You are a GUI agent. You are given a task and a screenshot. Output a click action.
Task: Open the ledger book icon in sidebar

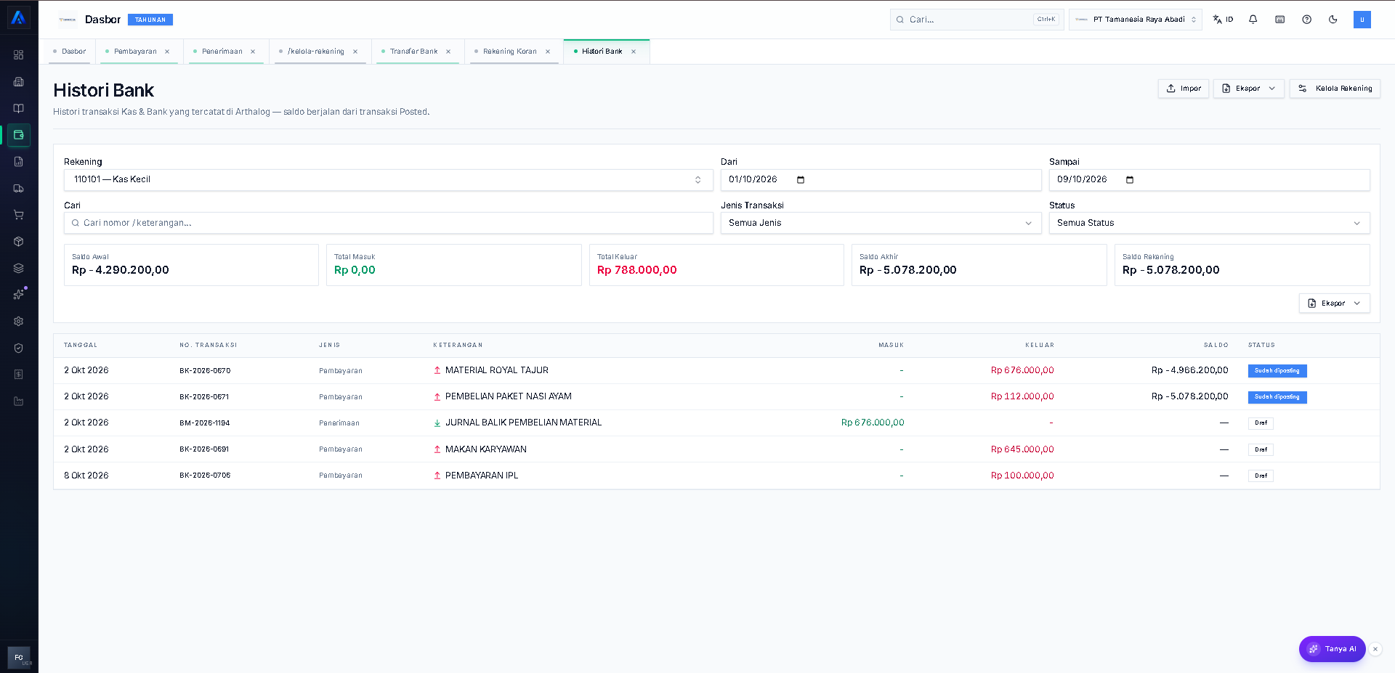[19, 108]
